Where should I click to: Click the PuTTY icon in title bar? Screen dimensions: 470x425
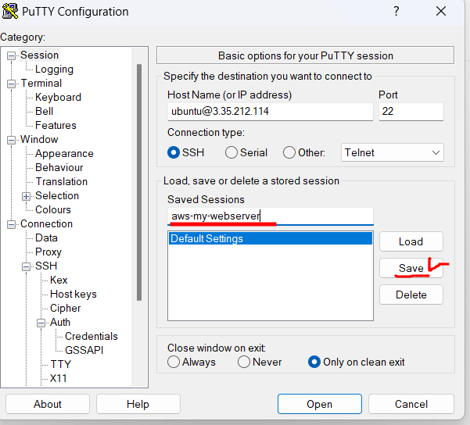coord(9,12)
